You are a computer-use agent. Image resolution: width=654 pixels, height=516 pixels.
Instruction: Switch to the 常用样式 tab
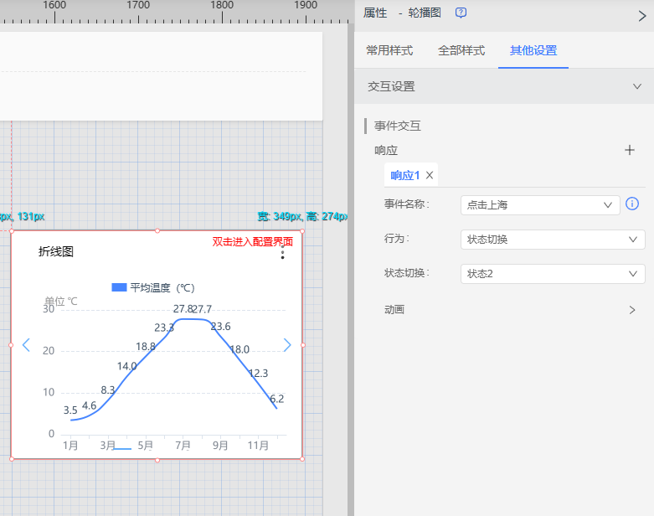coord(389,50)
